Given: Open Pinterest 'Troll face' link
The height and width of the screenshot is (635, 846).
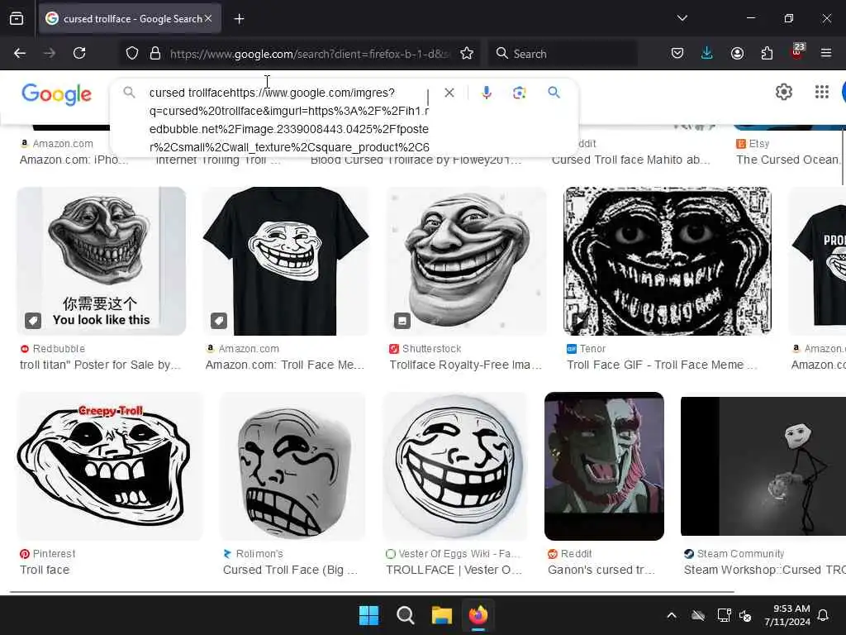Looking at the screenshot, I should [45, 570].
